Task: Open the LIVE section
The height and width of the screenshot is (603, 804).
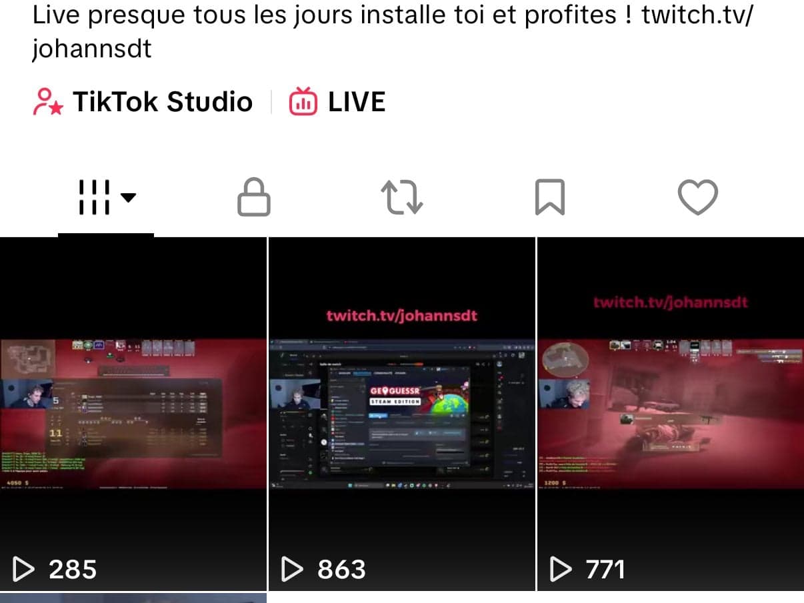Action: click(x=337, y=102)
